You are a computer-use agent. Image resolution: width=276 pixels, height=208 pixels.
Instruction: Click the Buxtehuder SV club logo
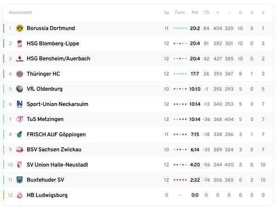[x=19, y=180]
